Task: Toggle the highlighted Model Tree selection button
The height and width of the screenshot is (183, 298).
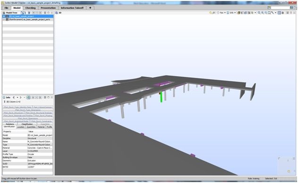Action: [22, 13]
